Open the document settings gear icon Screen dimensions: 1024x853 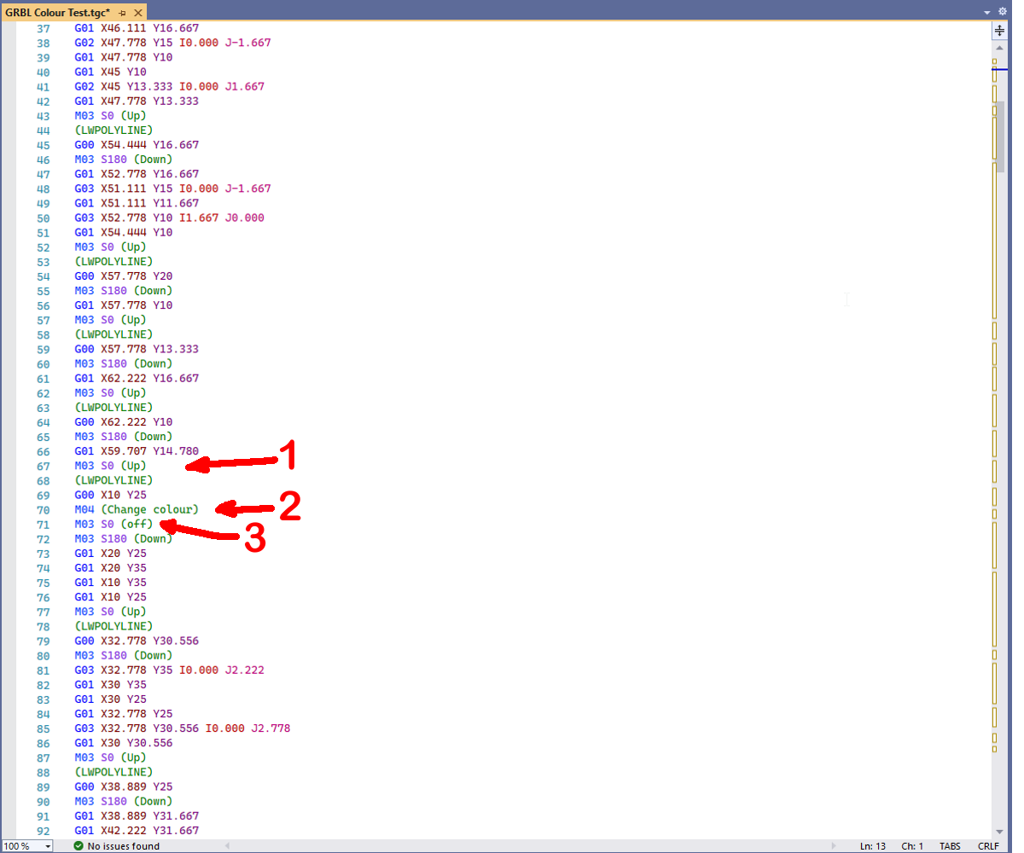pos(1003,11)
